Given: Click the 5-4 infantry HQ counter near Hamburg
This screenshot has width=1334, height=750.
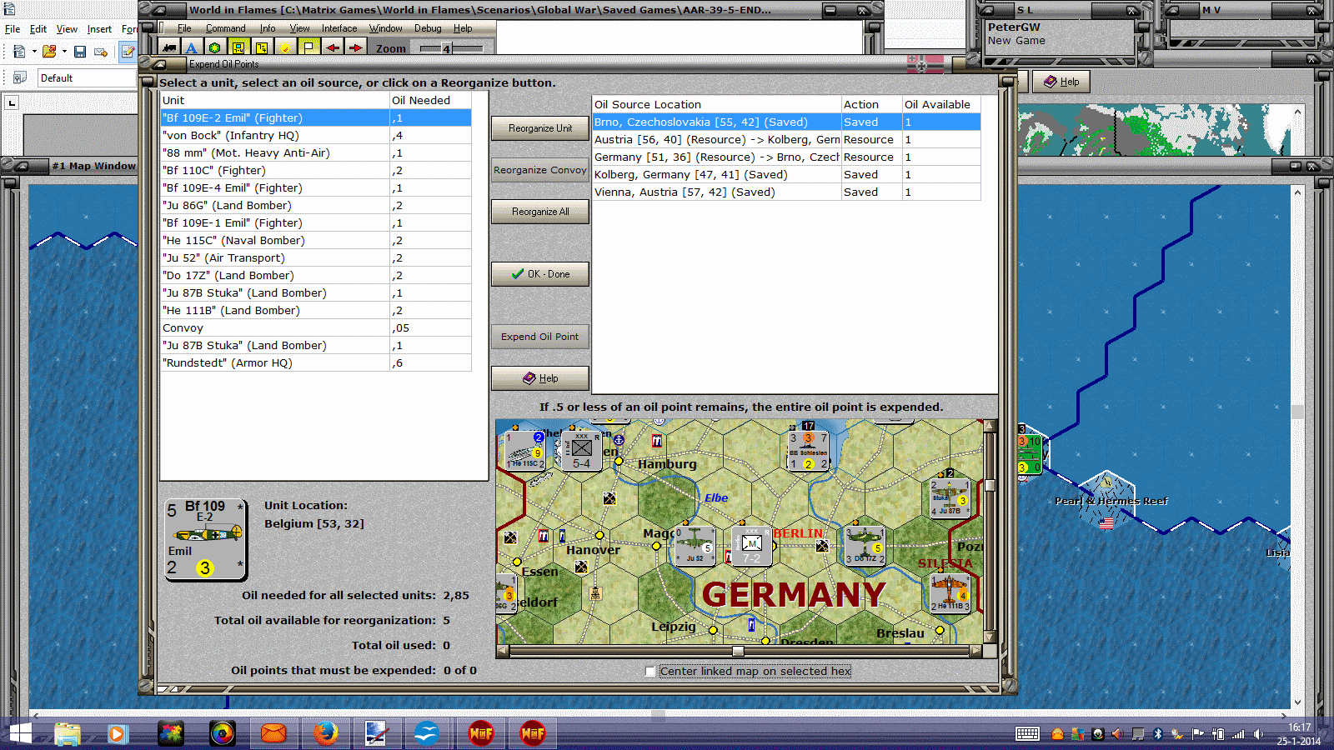Looking at the screenshot, I should coord(581,450).
